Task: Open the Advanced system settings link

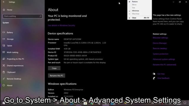Action: coord(164,59)
